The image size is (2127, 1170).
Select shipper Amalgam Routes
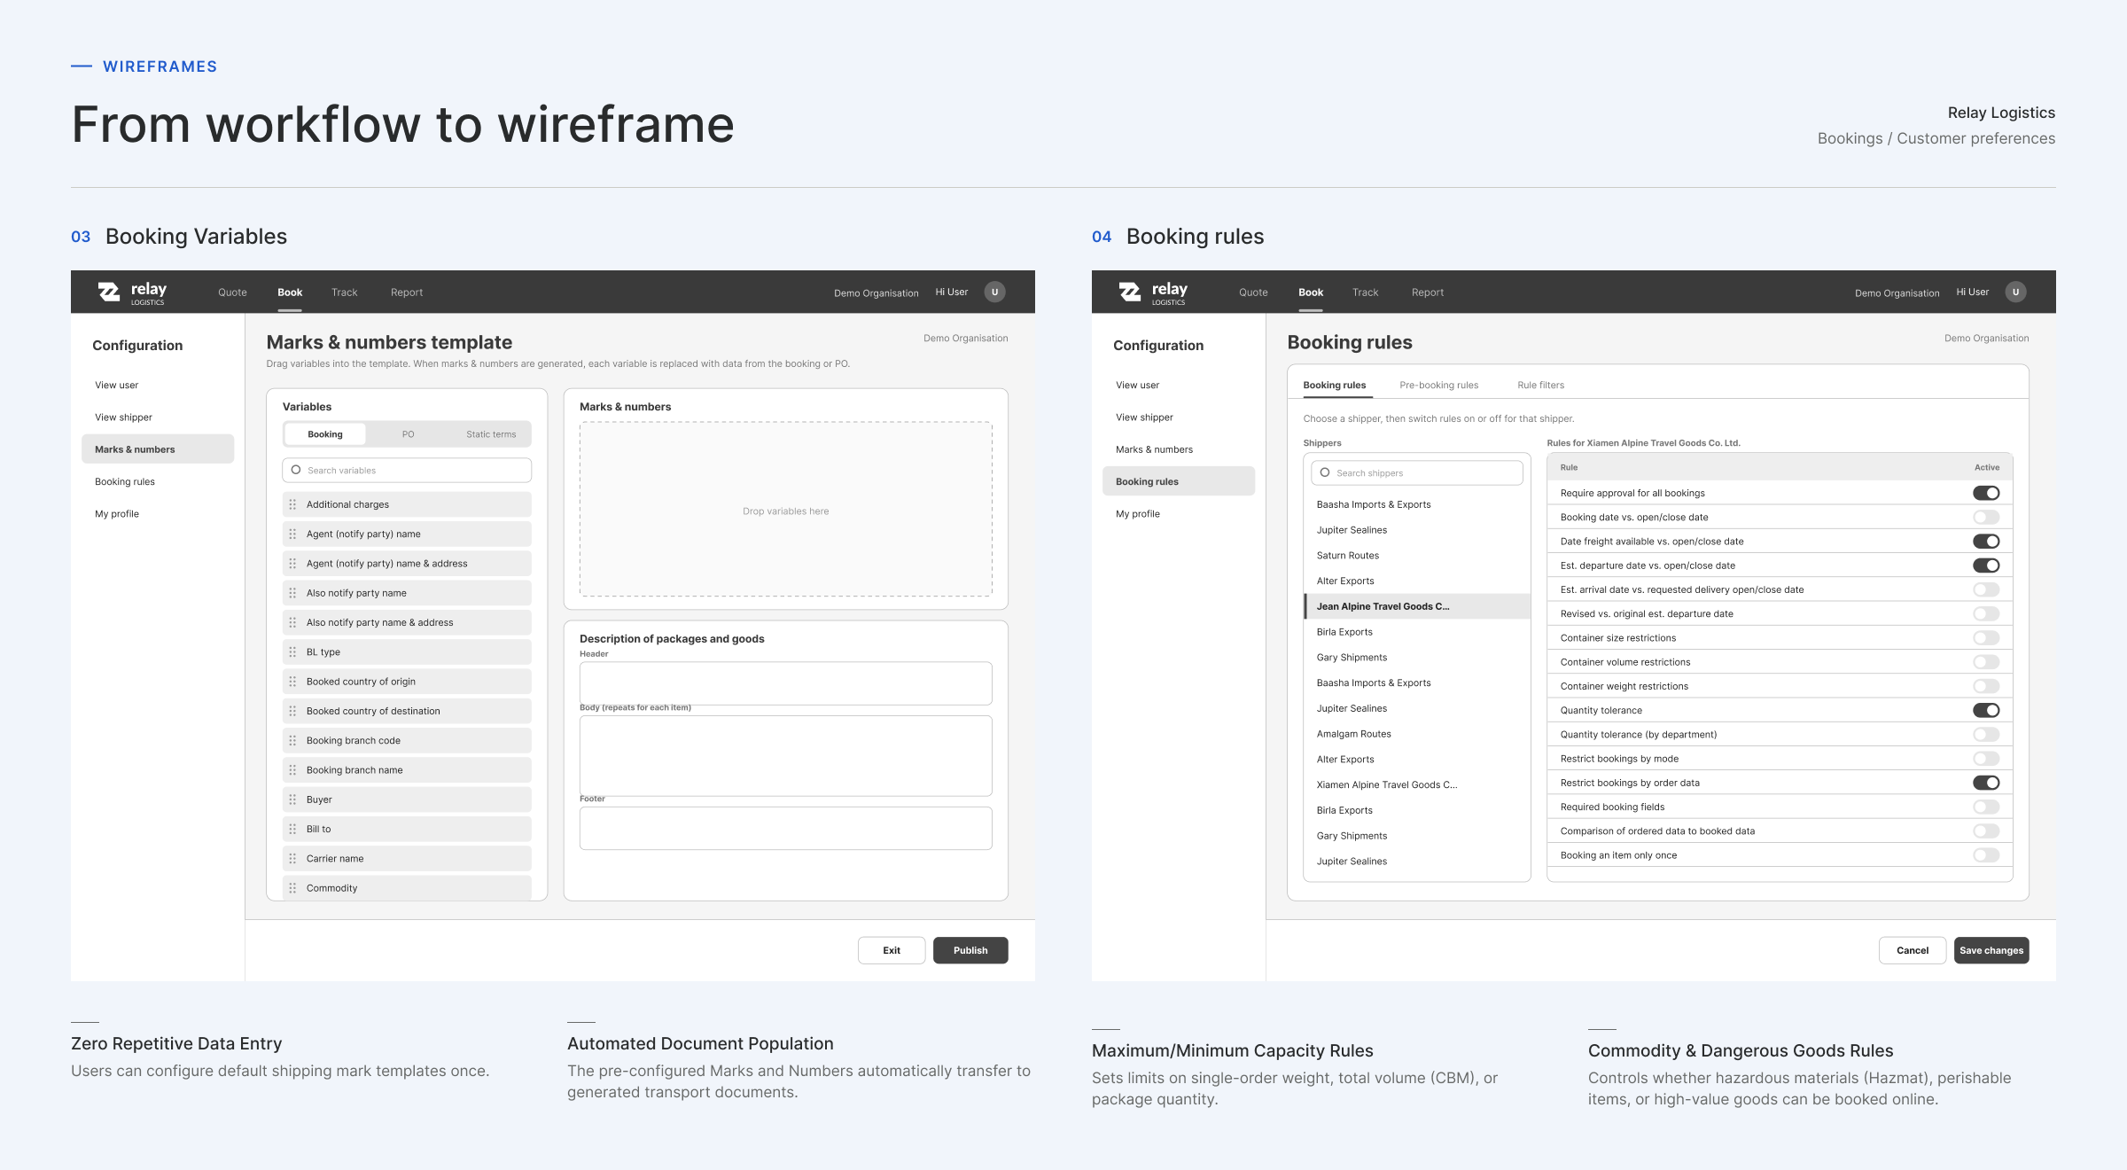tap(1416, 733)
